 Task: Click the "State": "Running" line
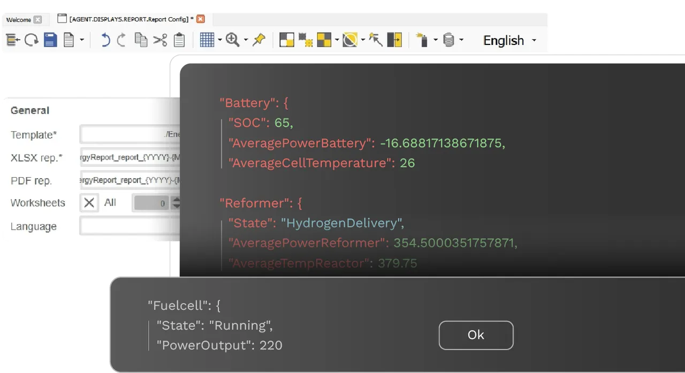pyautogui.click(x=215, y=325)
